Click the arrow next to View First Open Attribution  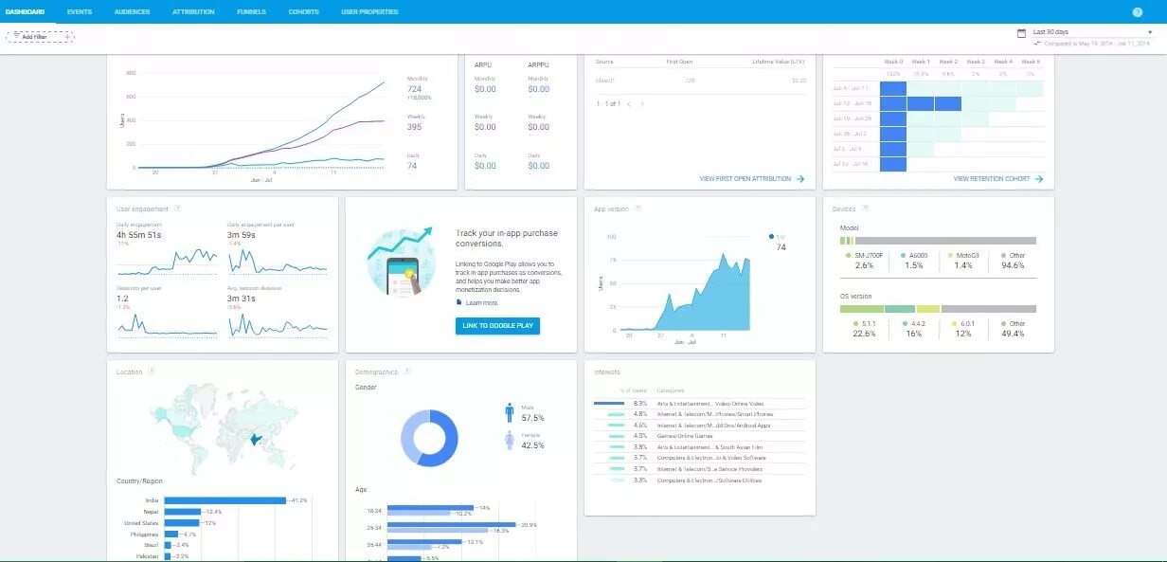[800, 178]
